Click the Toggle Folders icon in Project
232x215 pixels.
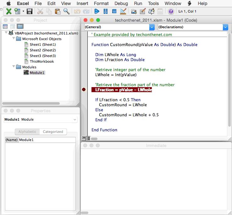click(x=20, y=27)
